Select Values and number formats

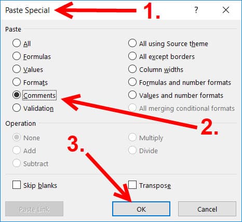tap(132, 95)
